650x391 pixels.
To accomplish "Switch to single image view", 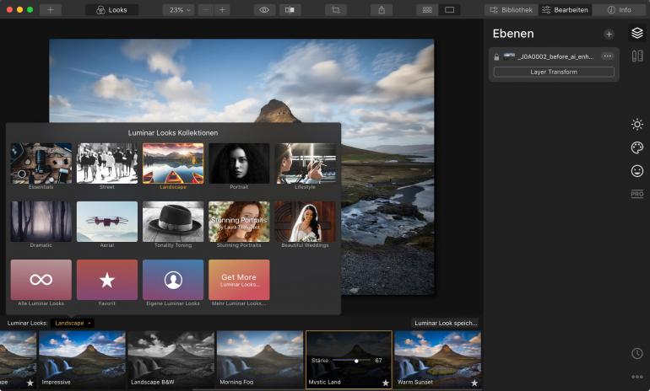I will point(449,10).
